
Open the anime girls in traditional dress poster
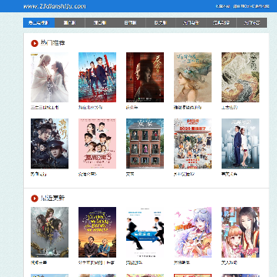coord(240,232)
